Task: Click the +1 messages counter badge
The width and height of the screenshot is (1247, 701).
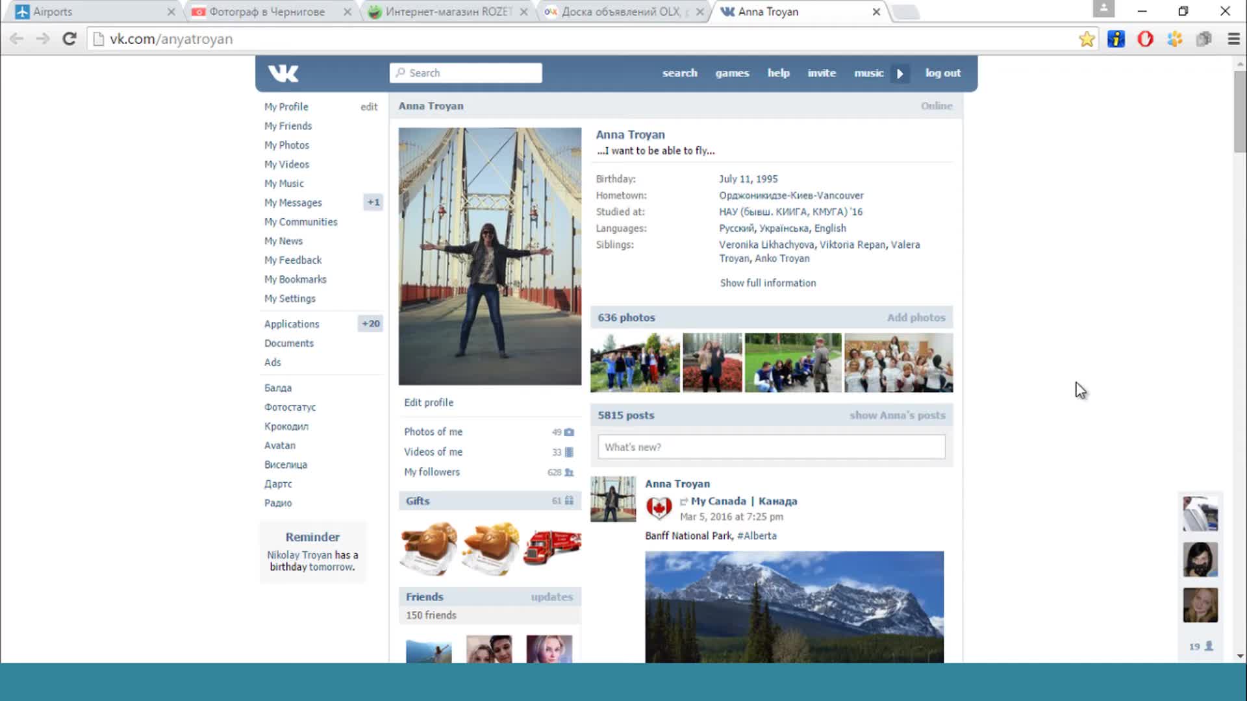Action: click(373, 203)
